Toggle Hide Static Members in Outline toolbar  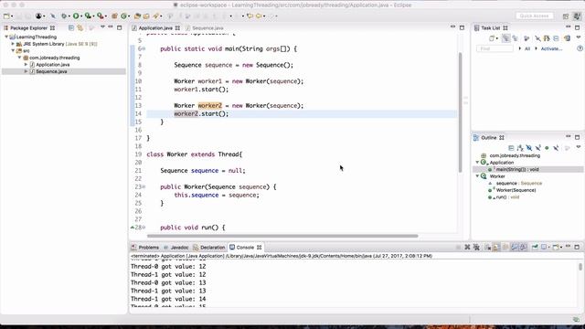[x=538, y=148]
